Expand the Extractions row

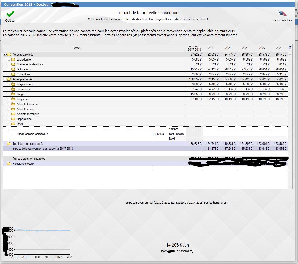coord(9,74)
